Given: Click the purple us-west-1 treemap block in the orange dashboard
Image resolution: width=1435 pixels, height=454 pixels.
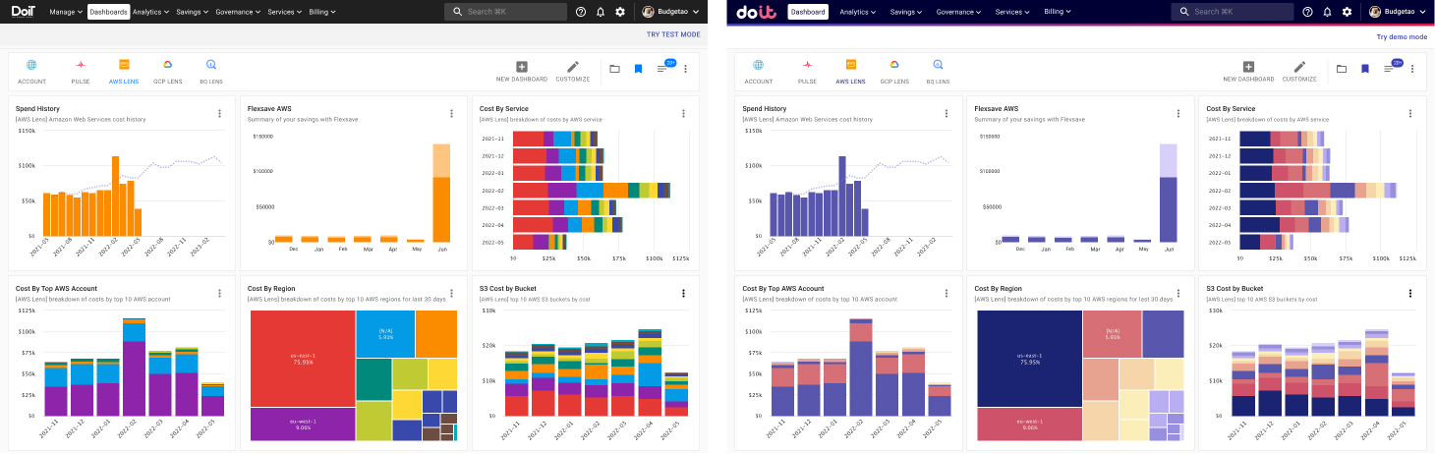Looking at the screenshot, I should [302, 424].
